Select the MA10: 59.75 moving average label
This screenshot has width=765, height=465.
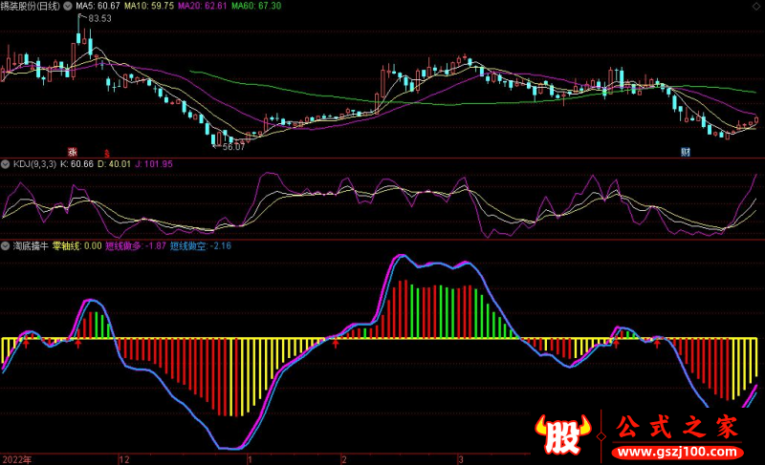point(149,7)
